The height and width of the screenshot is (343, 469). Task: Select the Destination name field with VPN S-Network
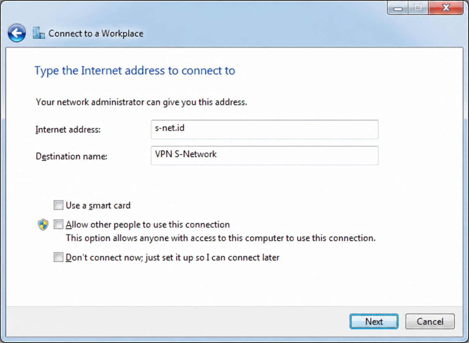[264, 156]
